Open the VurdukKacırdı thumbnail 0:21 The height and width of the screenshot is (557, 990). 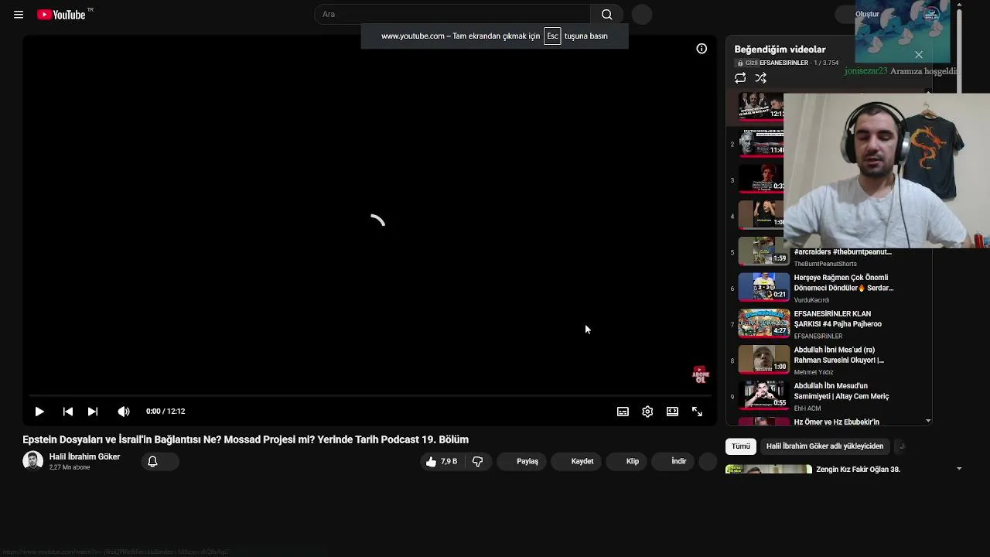pyautogui.click(x=763, y=287)
